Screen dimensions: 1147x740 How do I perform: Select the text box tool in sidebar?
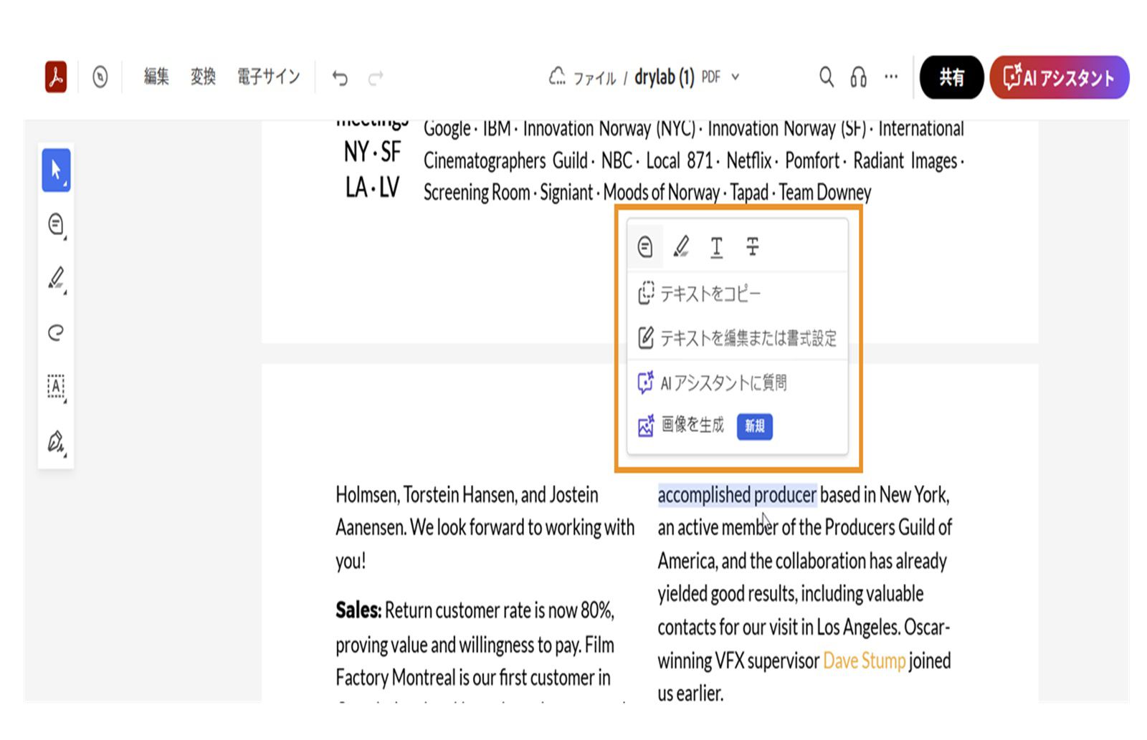pyautogui.click(x=56, y=386)
